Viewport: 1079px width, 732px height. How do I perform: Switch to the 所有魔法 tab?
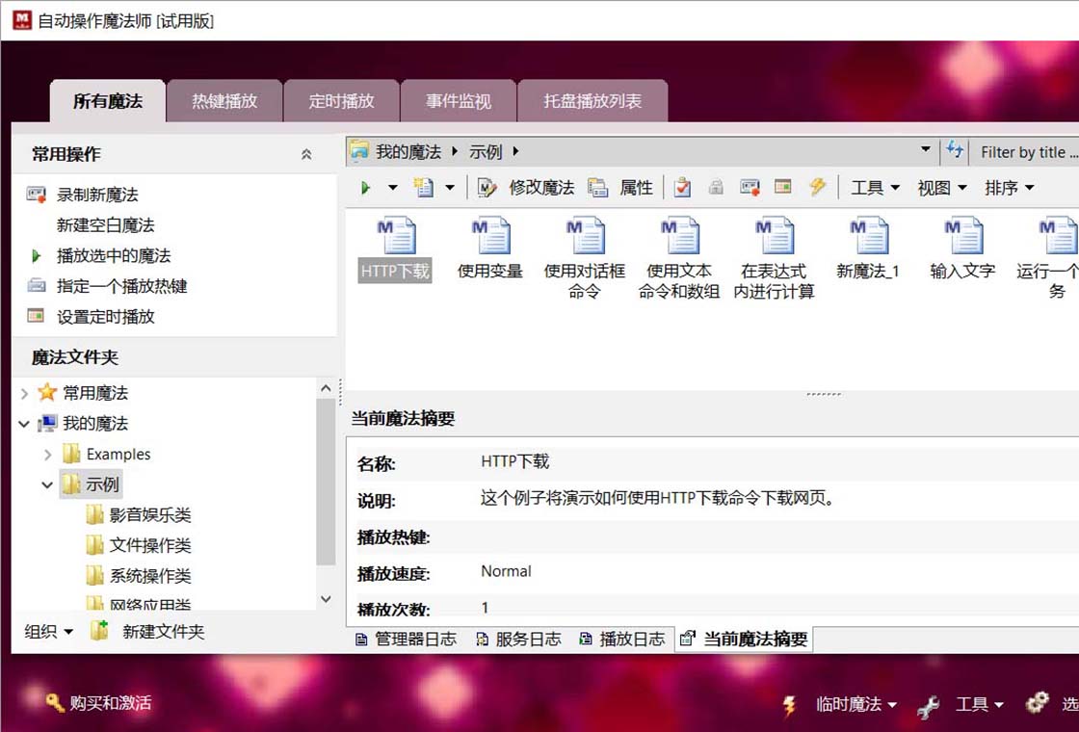click(107, 101)
